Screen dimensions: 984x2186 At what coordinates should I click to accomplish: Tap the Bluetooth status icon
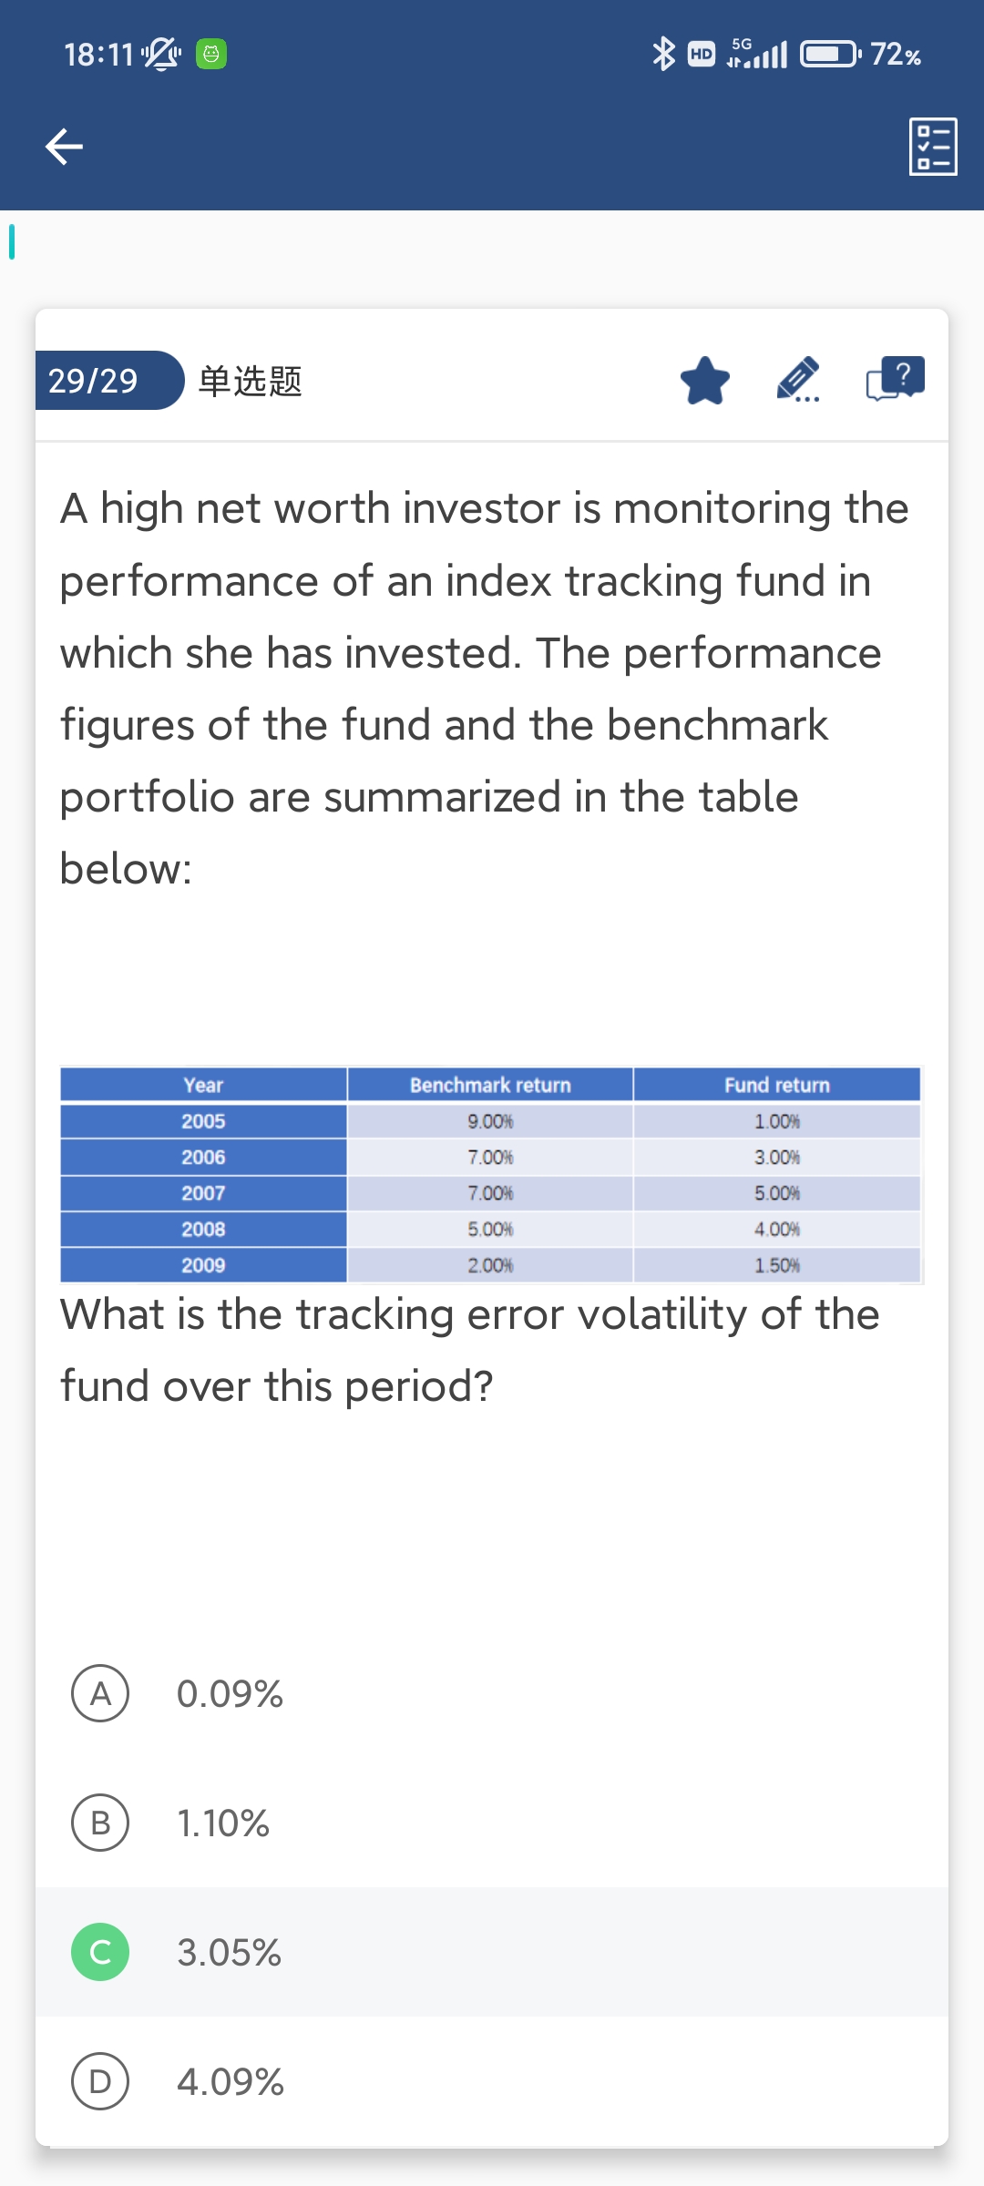pos(663,54)
